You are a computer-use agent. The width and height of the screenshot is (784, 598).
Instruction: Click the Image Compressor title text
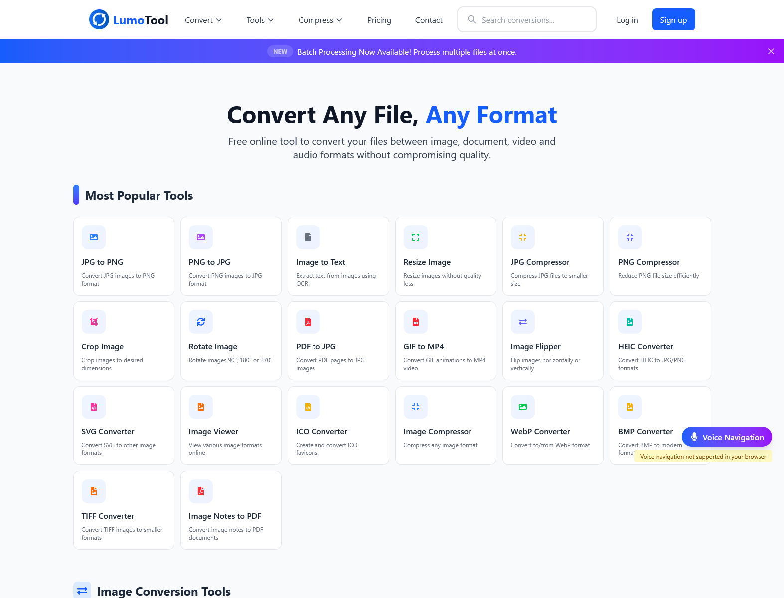[x=438, y=432]
